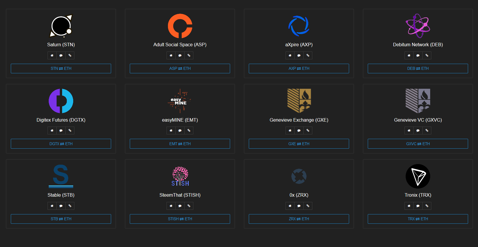Open the ASP ⇄ ETH market button
The height and width of the screenshot is (247, 478).
[180, 68]
